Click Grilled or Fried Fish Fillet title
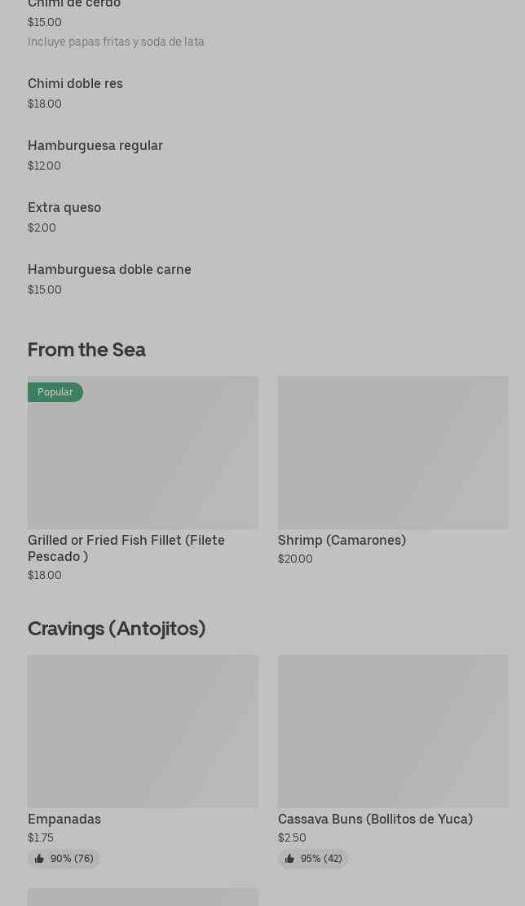 click(126, 548)
